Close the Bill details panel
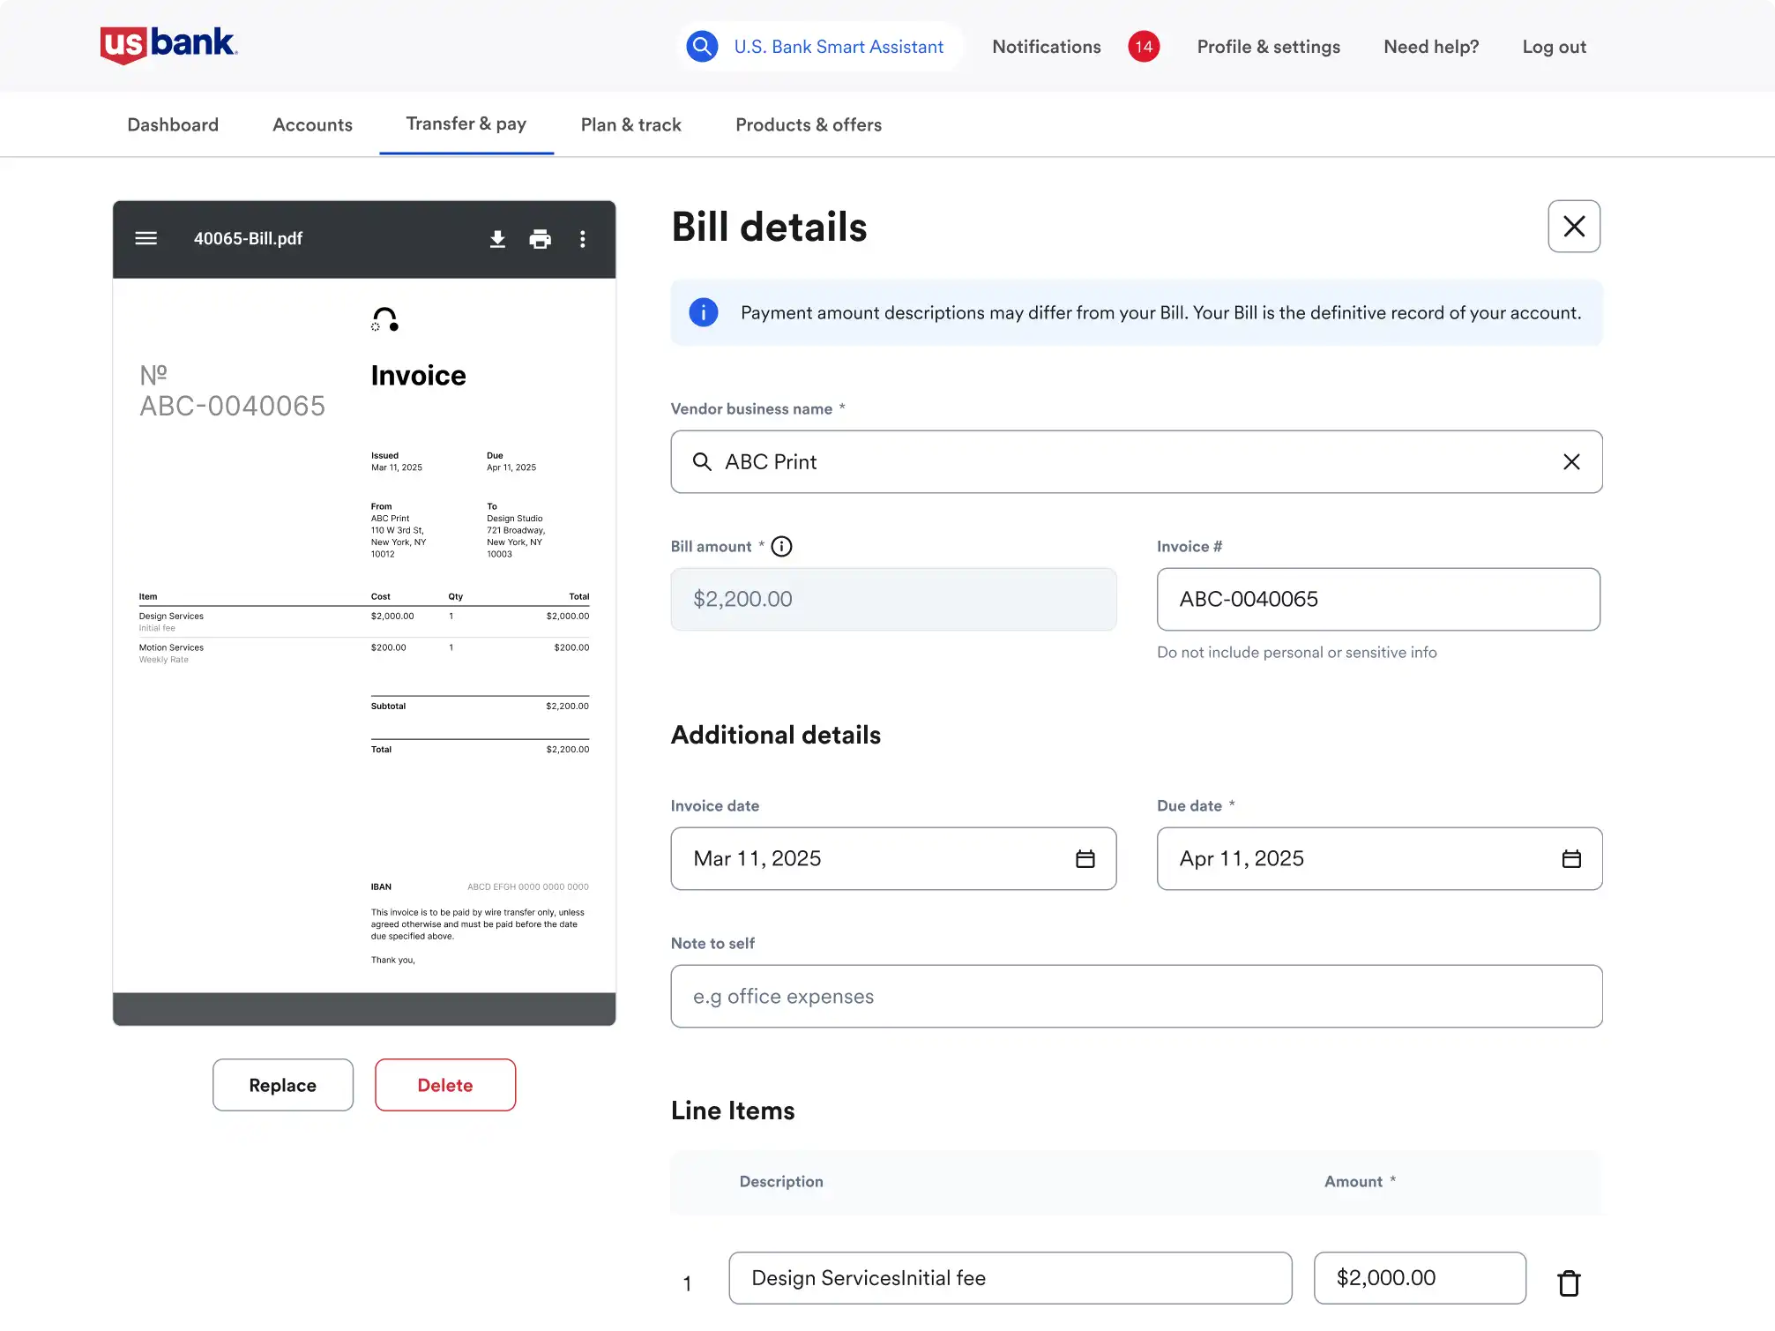Screen dimensions: 1775x1331 1573,227
